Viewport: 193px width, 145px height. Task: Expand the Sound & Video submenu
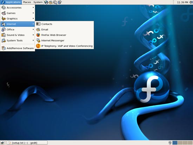(x=18, y=35)
